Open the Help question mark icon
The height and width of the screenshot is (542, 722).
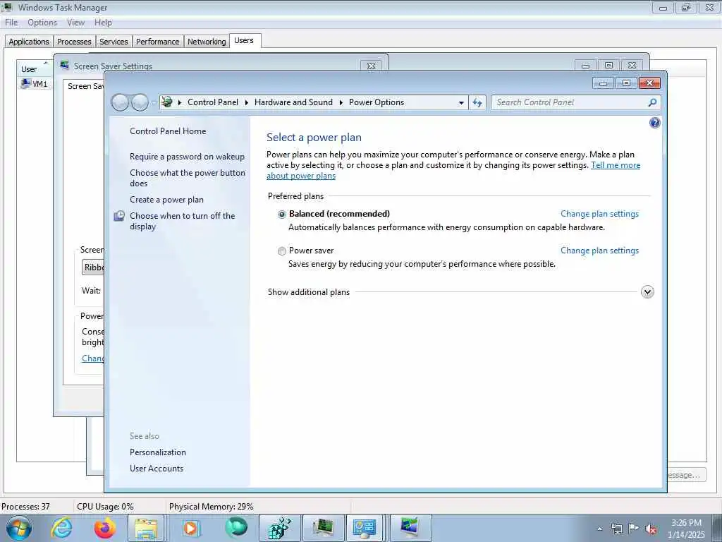654,123
